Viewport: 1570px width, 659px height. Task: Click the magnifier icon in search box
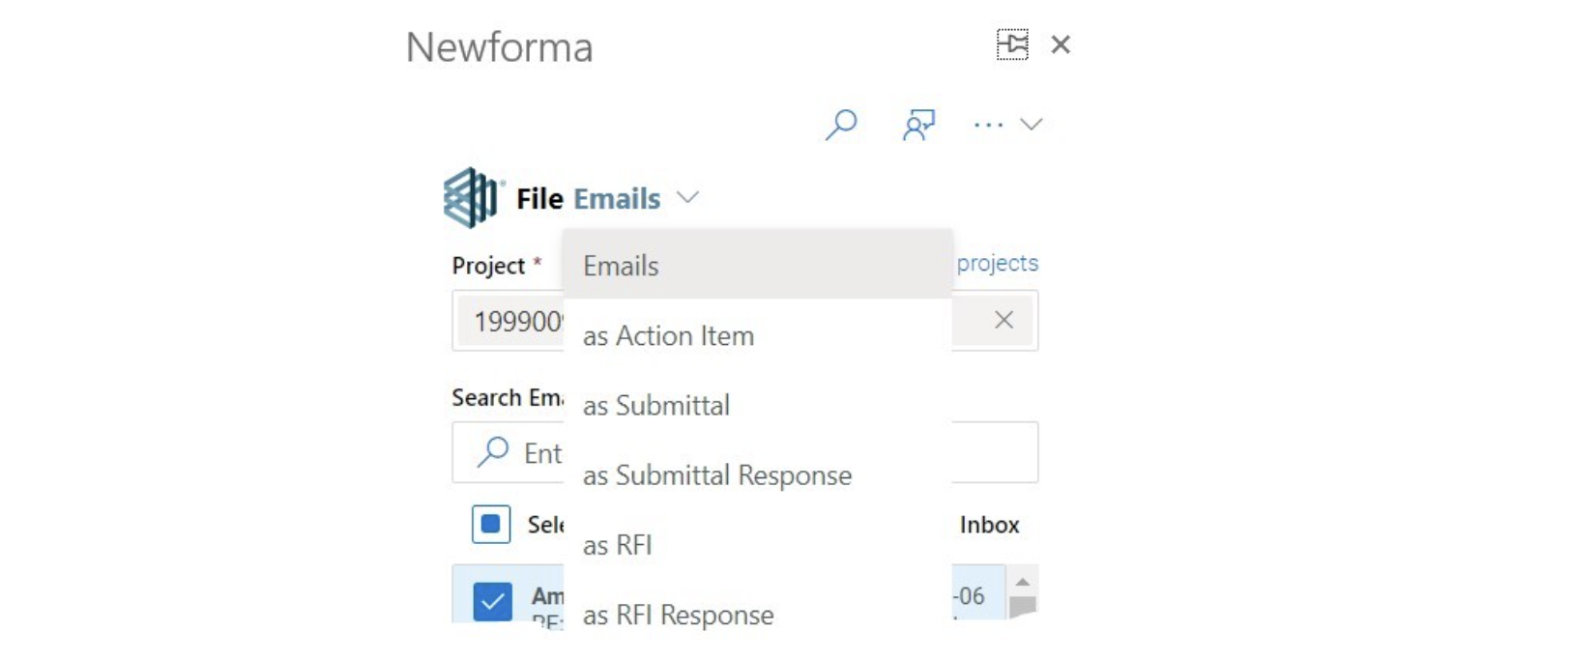pyautogui.click(x=493, y=452)
